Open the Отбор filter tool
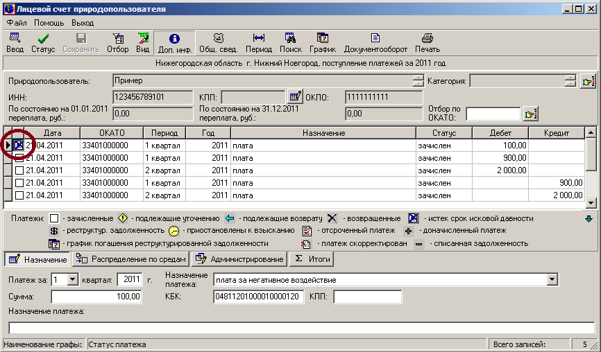 [118, 39]
